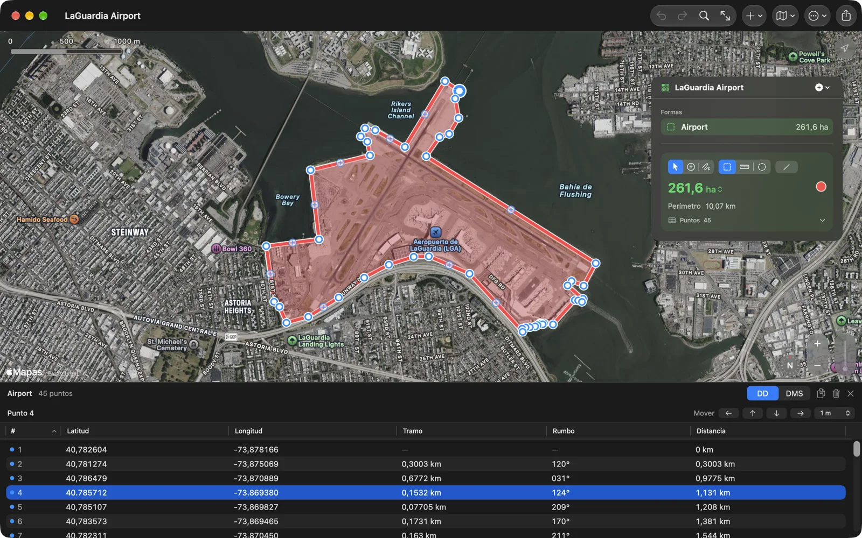Move point up with arrow button

pyautogui.click(x=752, y=413)
